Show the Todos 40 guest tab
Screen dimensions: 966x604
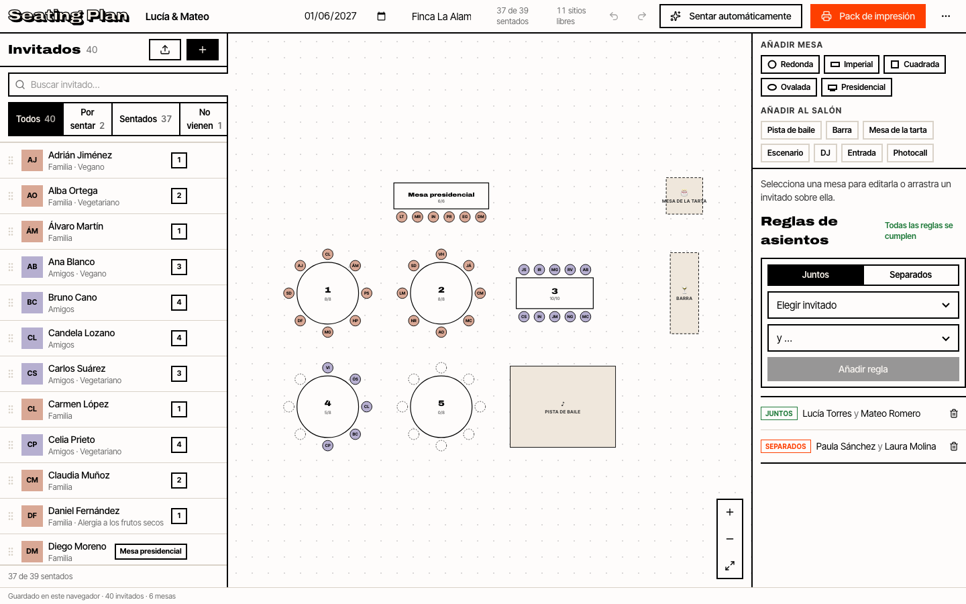click(x=36, y=119)
